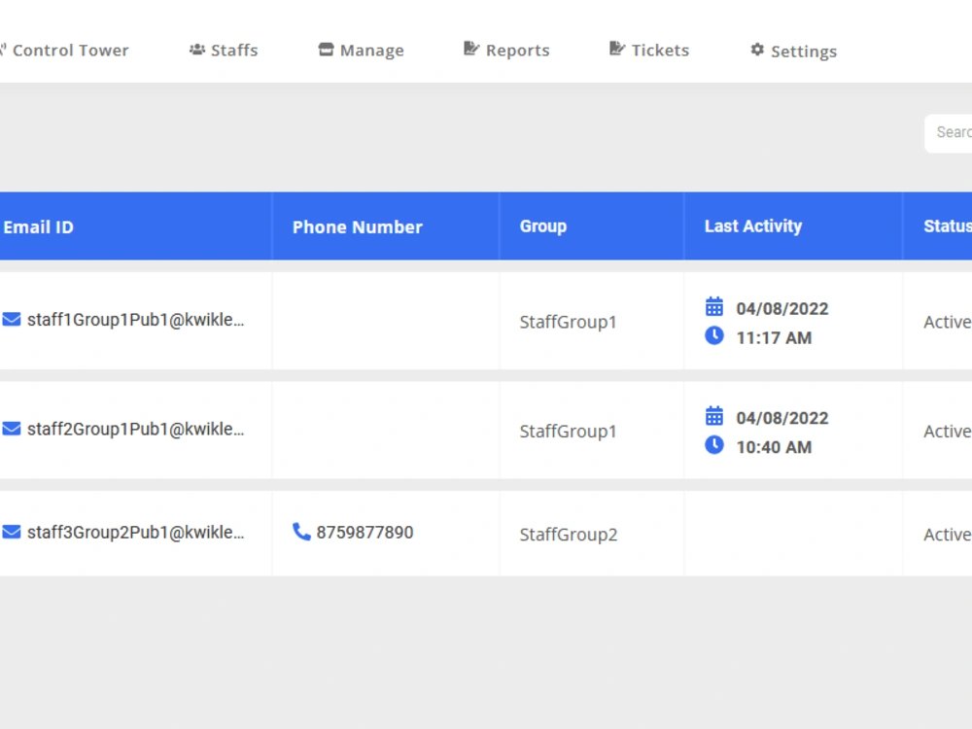Click phone icon next to 8759877890
This screenshot has width=972, height=729.
[301, 532]
